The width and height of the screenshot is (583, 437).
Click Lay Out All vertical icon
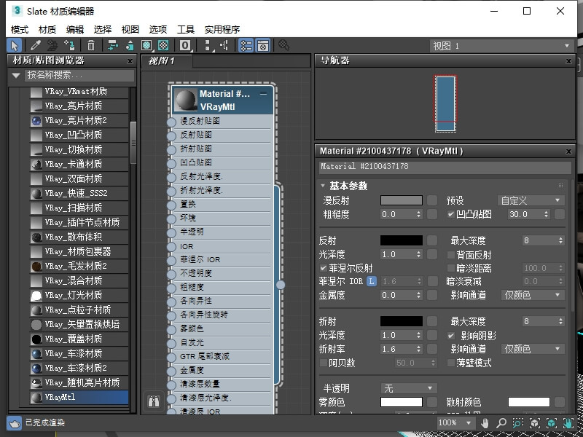(x=208, y=46)
